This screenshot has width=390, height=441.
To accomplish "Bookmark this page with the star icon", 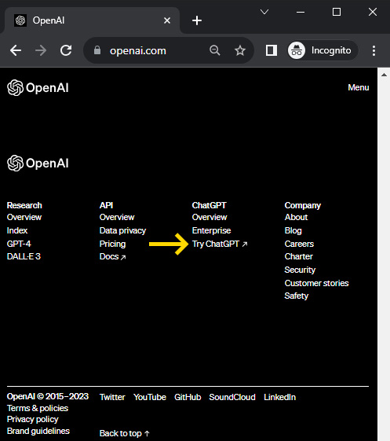I will tap(240, 50).
